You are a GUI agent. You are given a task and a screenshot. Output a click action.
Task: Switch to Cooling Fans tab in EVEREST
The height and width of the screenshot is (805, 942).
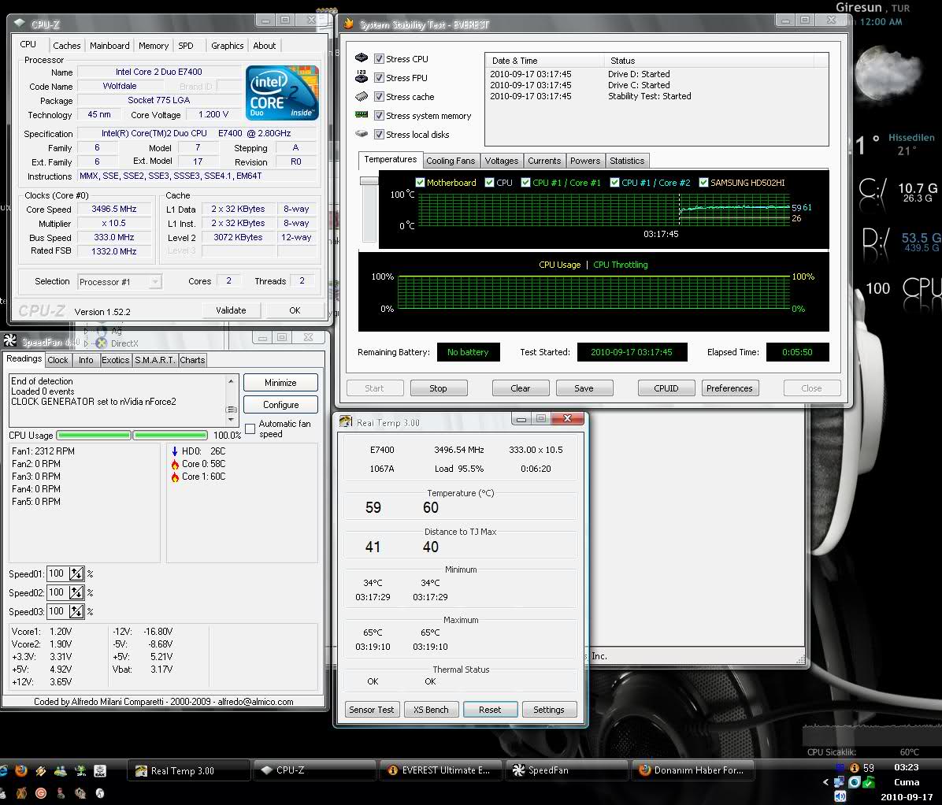(451, 161)
